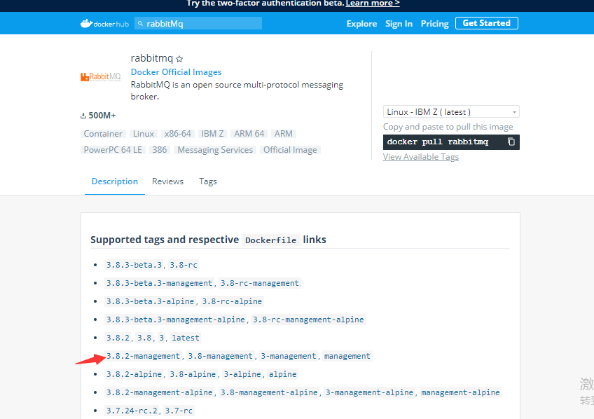Select the ARM category tag
Viewport: 594px width, 419px height.
point(284,134)
